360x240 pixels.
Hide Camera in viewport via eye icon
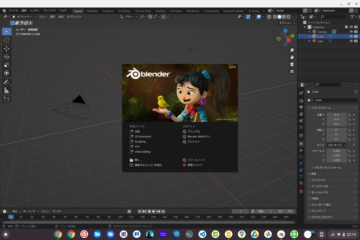[351, 31]
